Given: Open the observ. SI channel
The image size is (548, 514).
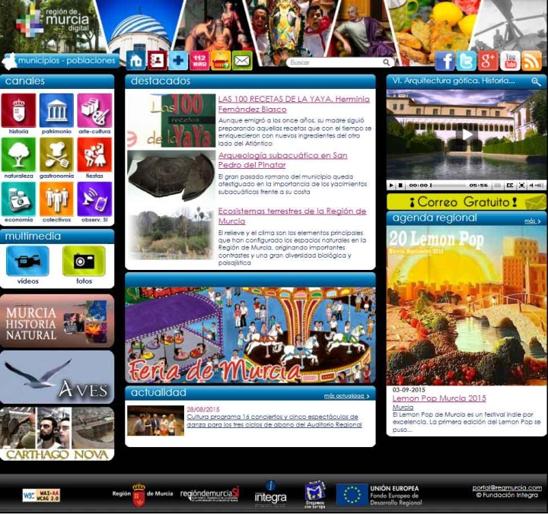Looking at the screenshot, I should pyautogui.click(x=94, y=202).
